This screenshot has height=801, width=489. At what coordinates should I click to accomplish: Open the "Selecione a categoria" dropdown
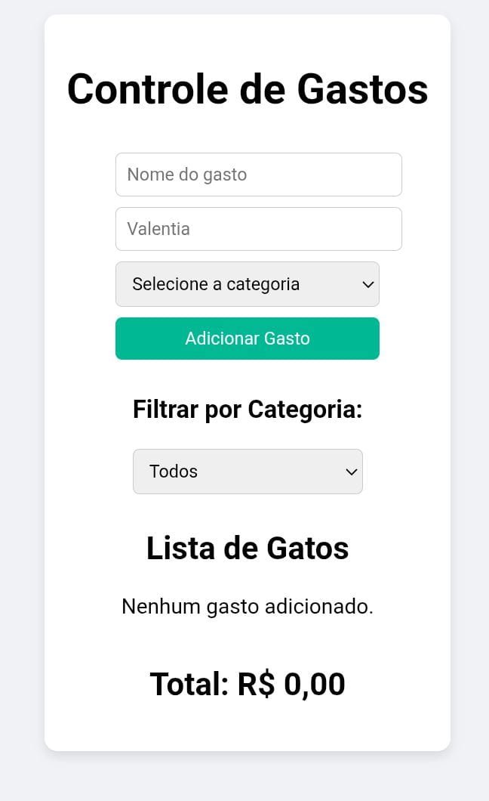coord(247,284)
